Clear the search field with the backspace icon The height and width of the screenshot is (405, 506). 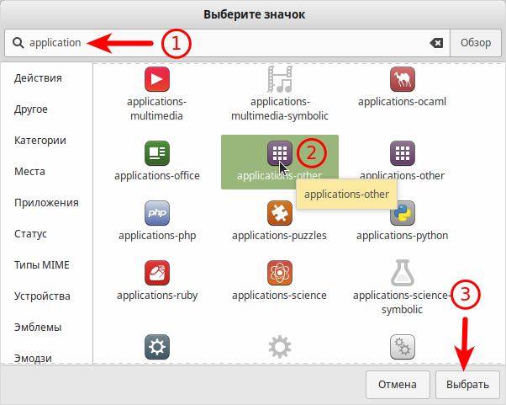[436, 43]
